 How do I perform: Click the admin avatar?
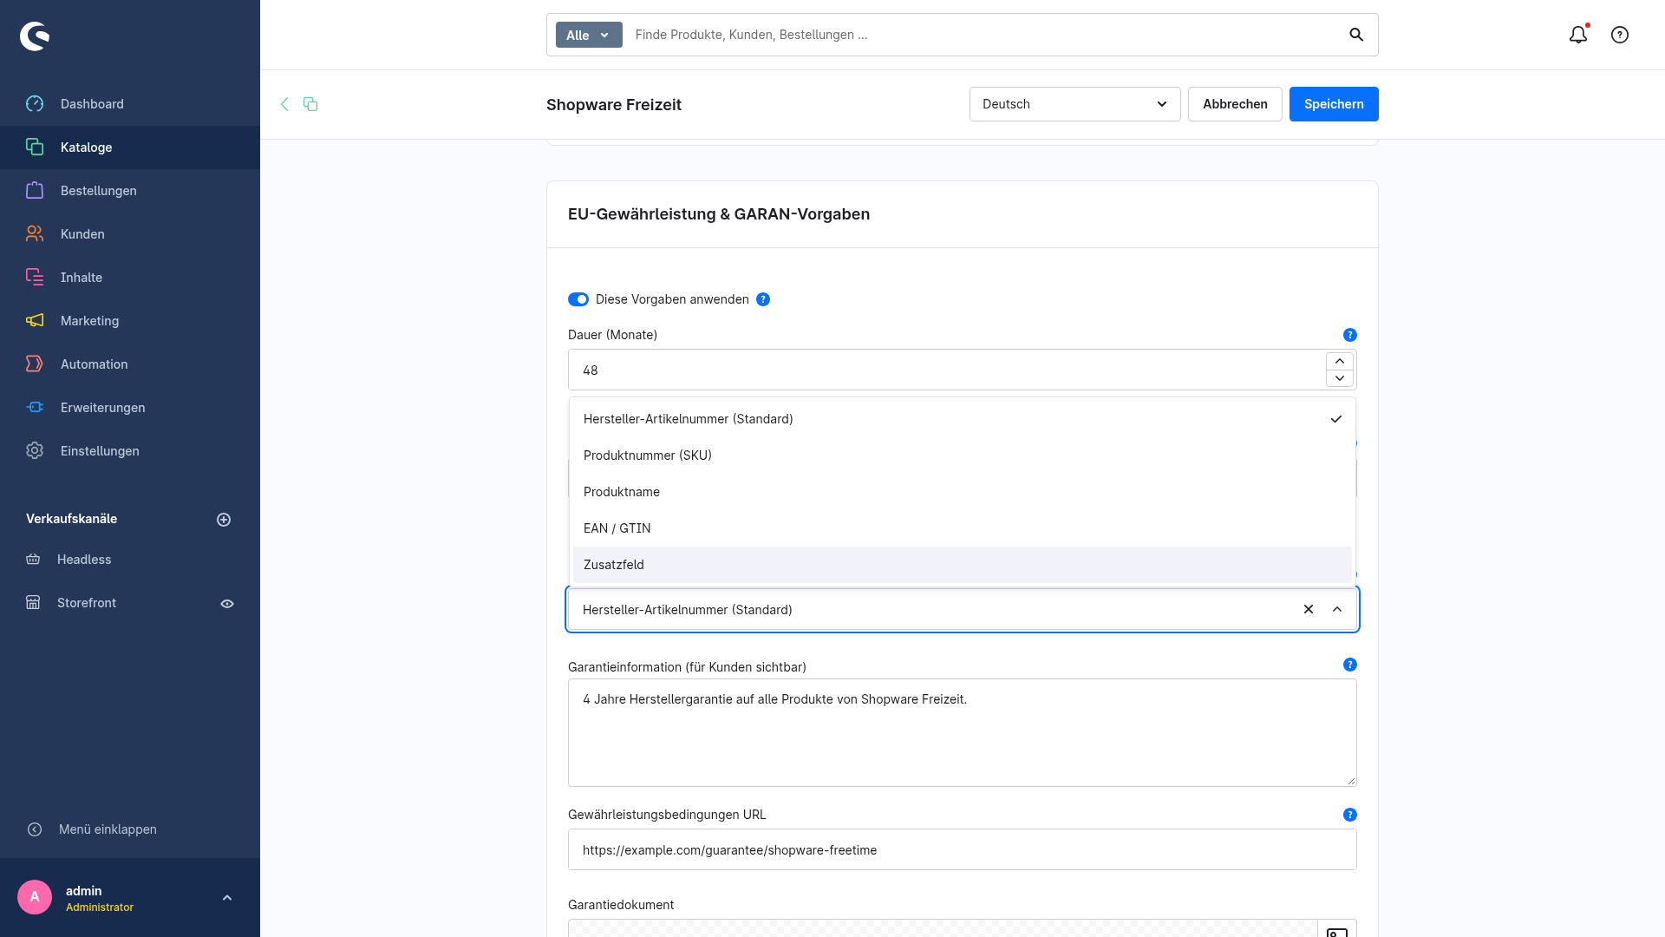[35, 897]
